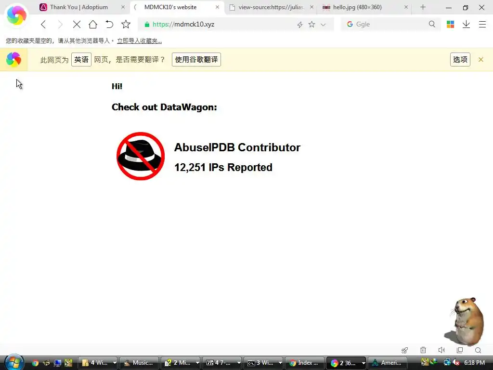Click the 12,251 IPs Reported text
Image resolution: width=493 pixels, height=370 pixels.
(x=223, y=167)
